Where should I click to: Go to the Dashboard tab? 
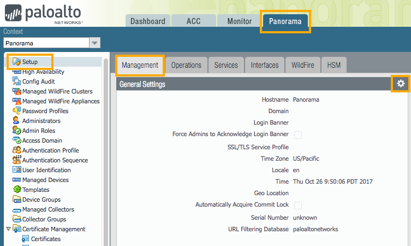(x=147, y=21)
